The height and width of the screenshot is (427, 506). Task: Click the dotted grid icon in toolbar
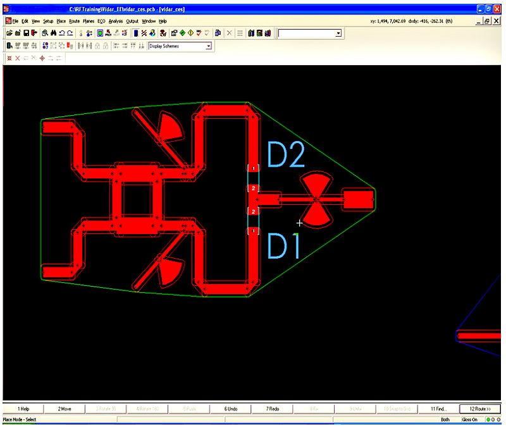[240, 33]
